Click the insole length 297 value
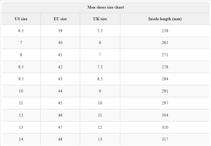This screenshot has height=146, width=211. coord(165,103)
